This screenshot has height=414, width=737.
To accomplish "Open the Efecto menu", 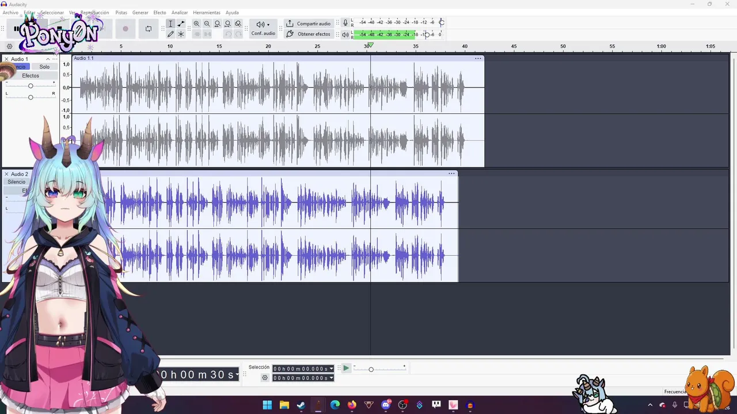I will pyautogui.click(x=159, y=13).
